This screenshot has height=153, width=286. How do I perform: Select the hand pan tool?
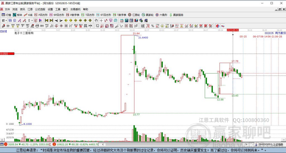click(x=96, y=21)
